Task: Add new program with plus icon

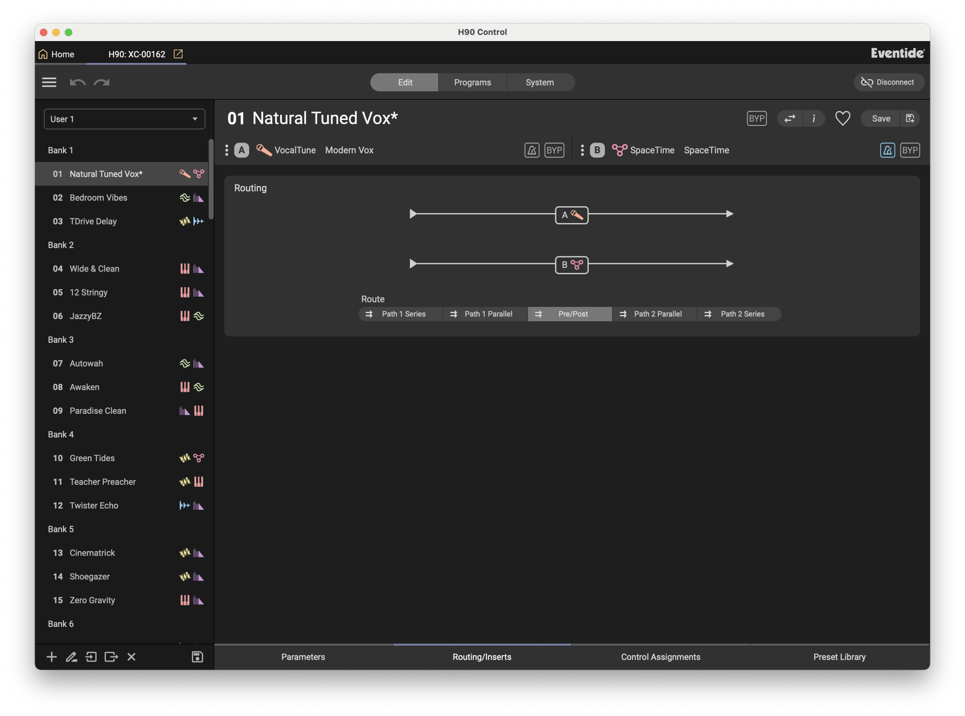Action: tap(52, 657)
